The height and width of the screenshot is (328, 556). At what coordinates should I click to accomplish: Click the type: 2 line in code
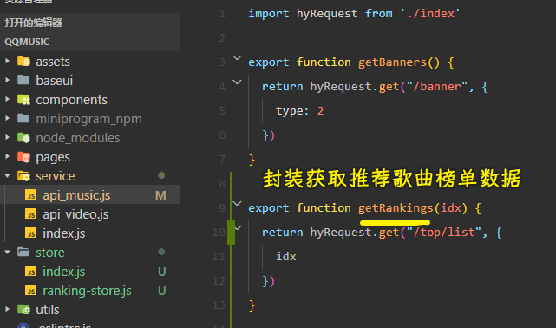[299, 111]
